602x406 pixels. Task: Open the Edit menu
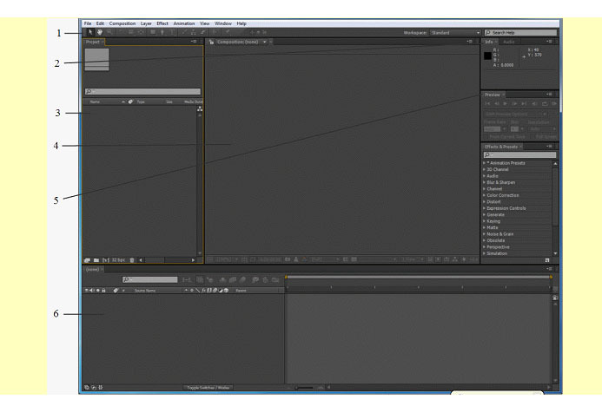[100, 23]
